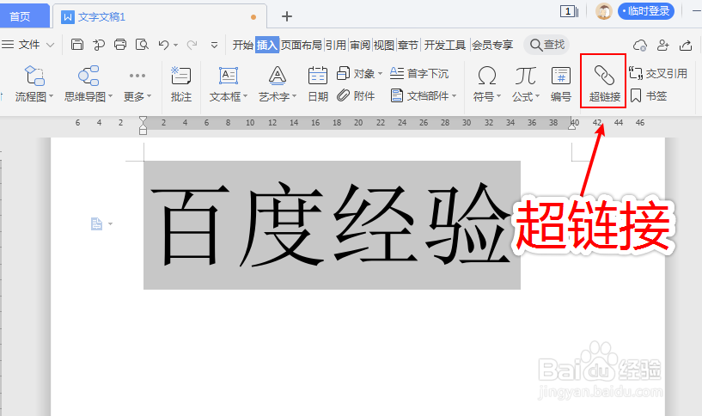Click the paragraph layout icon beside text
The image size is (702, 416).
coord(97,223)
